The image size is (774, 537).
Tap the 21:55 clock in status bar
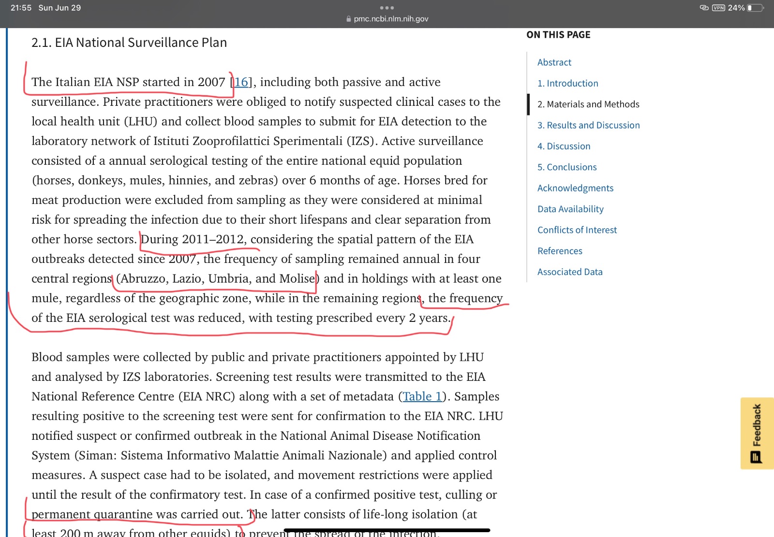tap(21, 8)
